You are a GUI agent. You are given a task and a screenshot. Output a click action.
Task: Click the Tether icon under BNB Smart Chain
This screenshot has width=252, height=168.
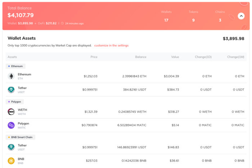click(11, 147)
